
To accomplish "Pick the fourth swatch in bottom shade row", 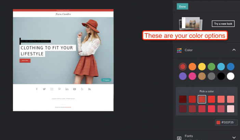I will tap(211, 109).
